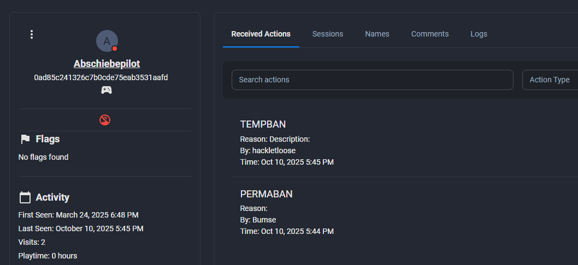Open the Abschiebepilot player name link
578x265 pixels.
(x=107, y=64)
